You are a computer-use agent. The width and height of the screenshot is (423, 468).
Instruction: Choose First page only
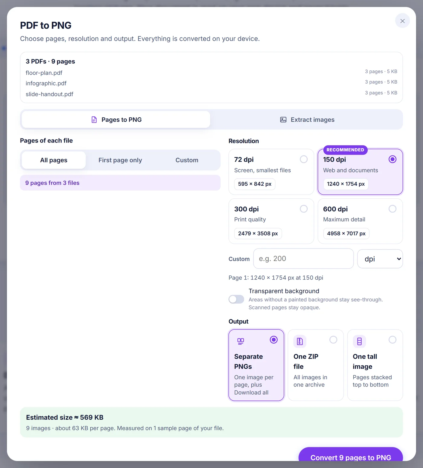120,160
